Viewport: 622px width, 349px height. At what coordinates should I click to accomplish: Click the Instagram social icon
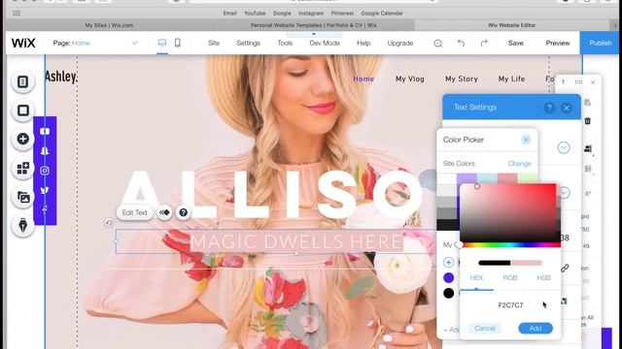click(x=45, y=171)
